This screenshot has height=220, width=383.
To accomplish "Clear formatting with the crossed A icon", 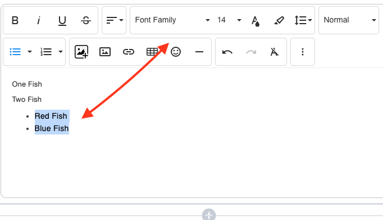I will [x=274, y=52].
